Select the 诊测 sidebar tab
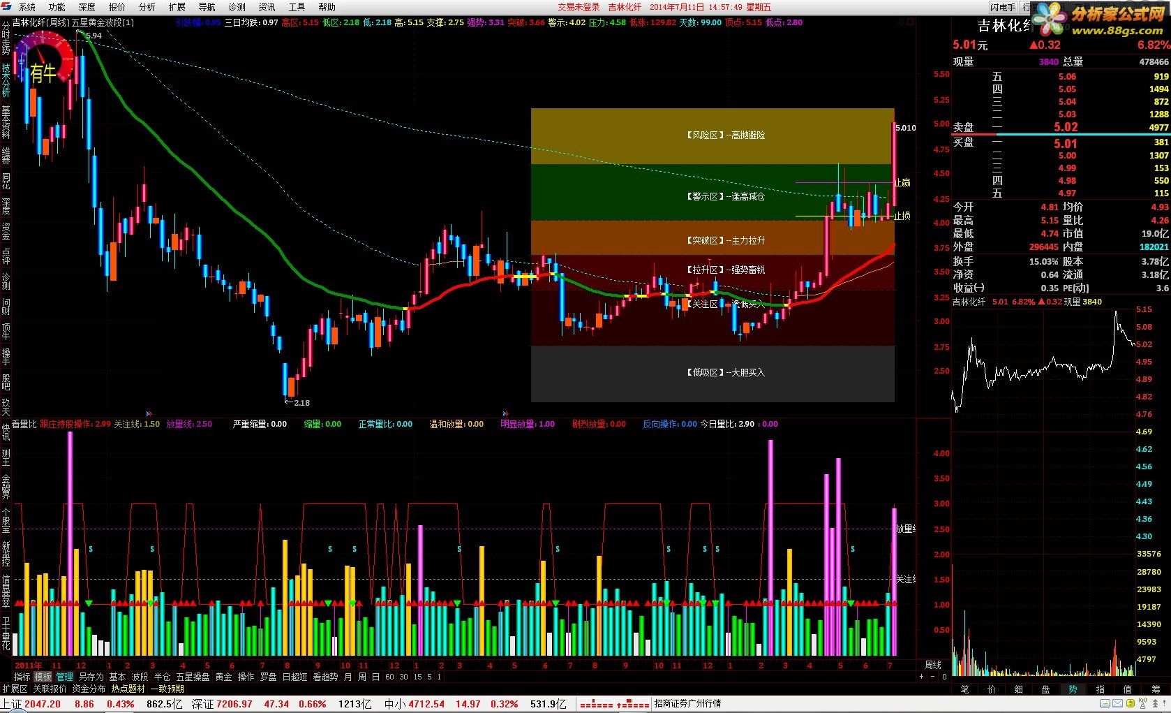Screen dimensions: 1171x713 point(6,281)
